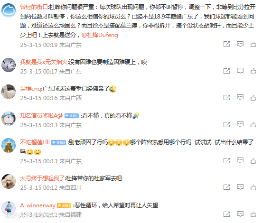Viewport: 262px width, 223px height.
Task: Click the 铁粉3 badge next to 不吃榴莲LIII
Action: point(58,143)
